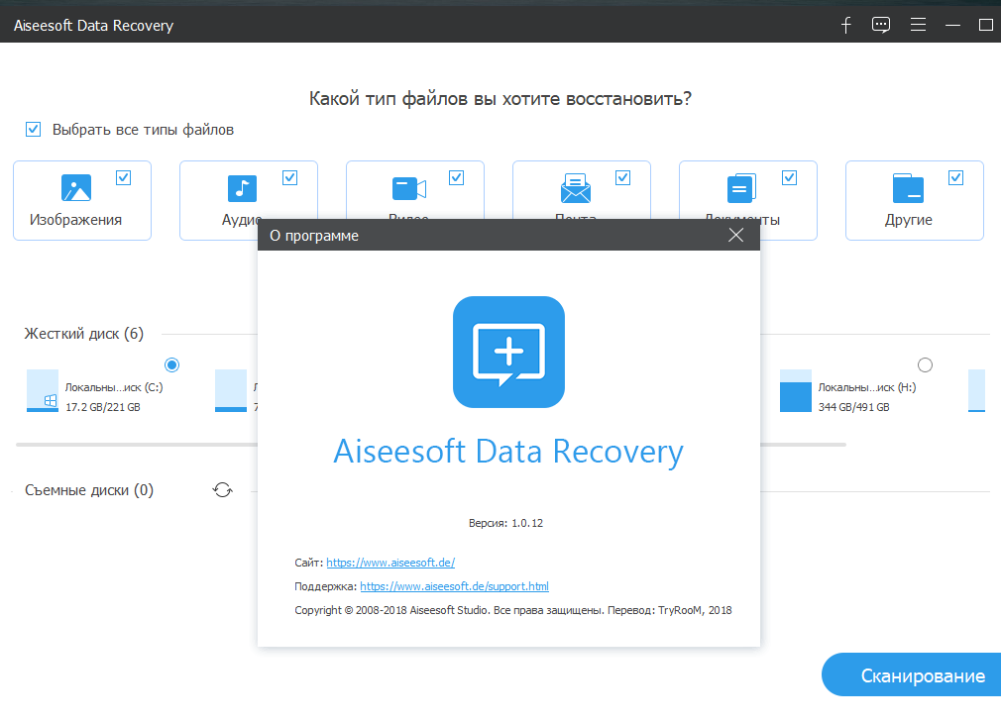Click the Версия: 1.0.12 text
Viewport: 1001px width, 723px height.
(505, 523)
